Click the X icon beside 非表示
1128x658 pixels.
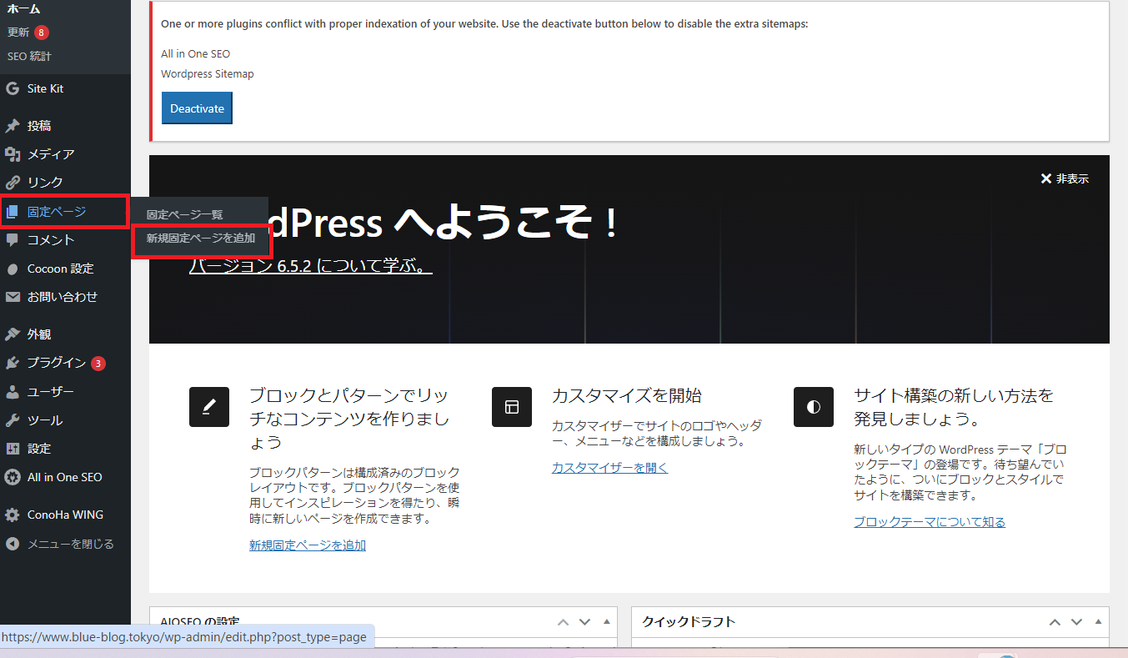[x=1046, y=178]
